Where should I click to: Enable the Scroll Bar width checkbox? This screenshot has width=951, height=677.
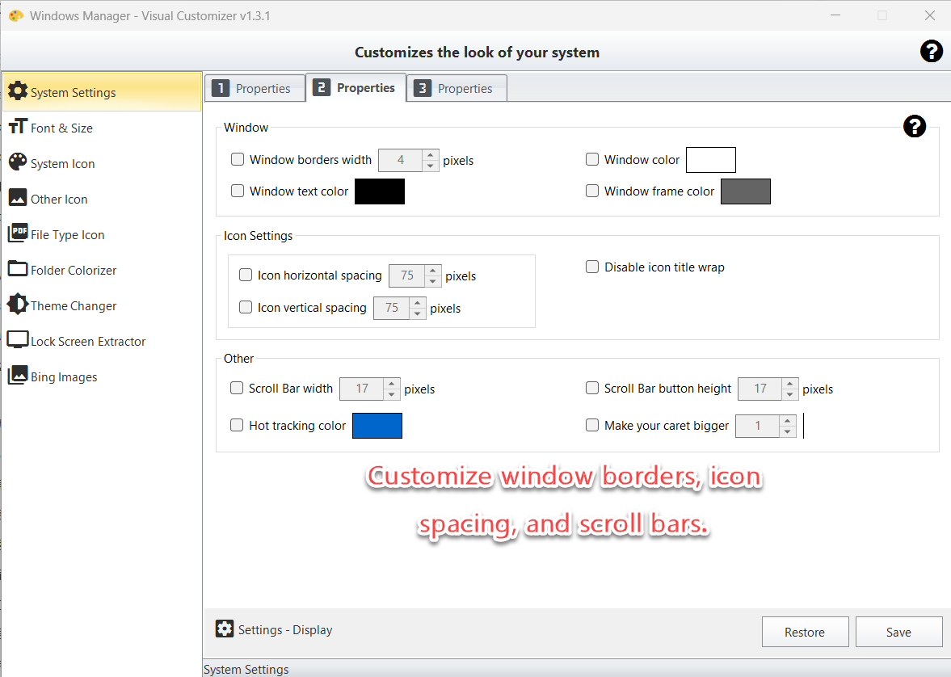[x=237, y=388]
